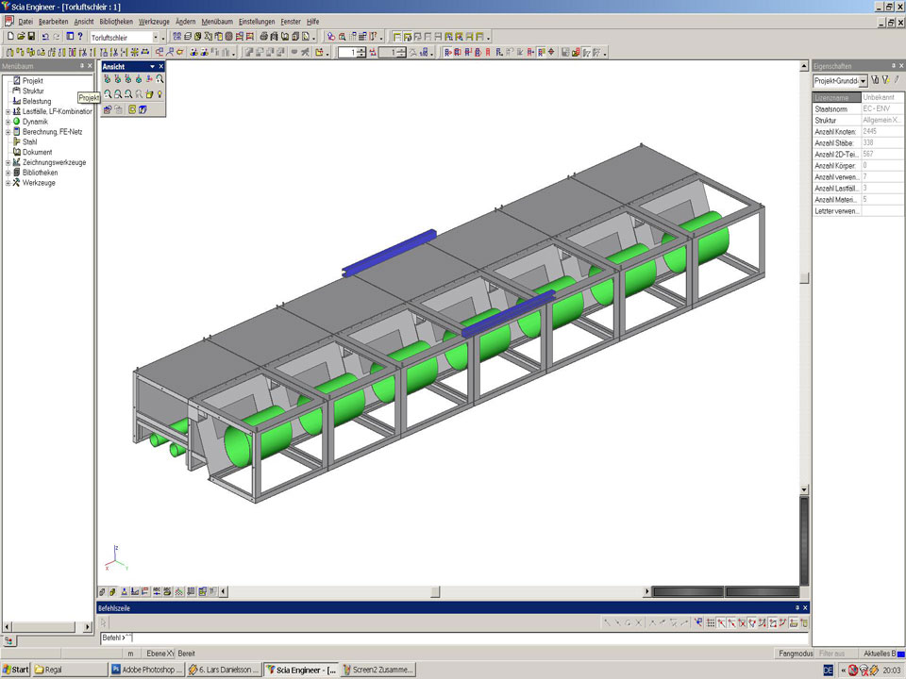Click the filter funnel icon in Eigenschaften panel

pos(886,81)
